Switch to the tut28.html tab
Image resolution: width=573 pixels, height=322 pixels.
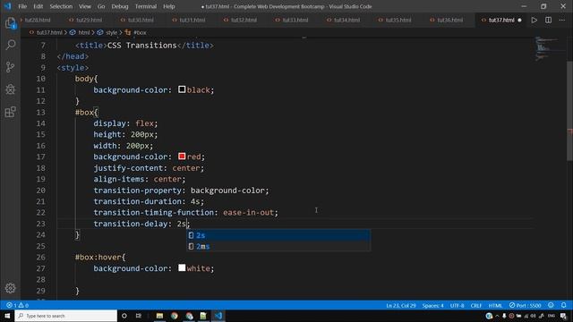(38, 20)
